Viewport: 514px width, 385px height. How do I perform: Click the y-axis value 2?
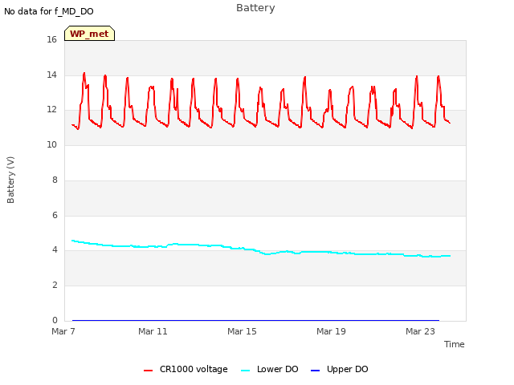55,286
